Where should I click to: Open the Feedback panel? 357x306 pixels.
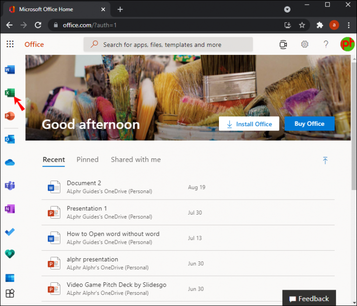click(309, 299)
